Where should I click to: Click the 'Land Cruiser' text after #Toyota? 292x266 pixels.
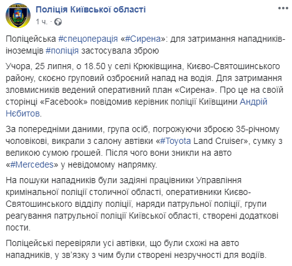218,141
